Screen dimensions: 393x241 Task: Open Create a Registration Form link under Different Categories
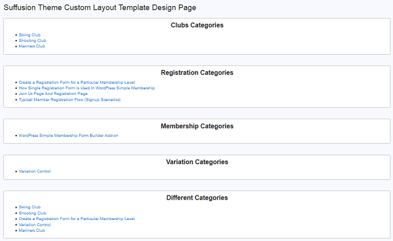(77, 219)
